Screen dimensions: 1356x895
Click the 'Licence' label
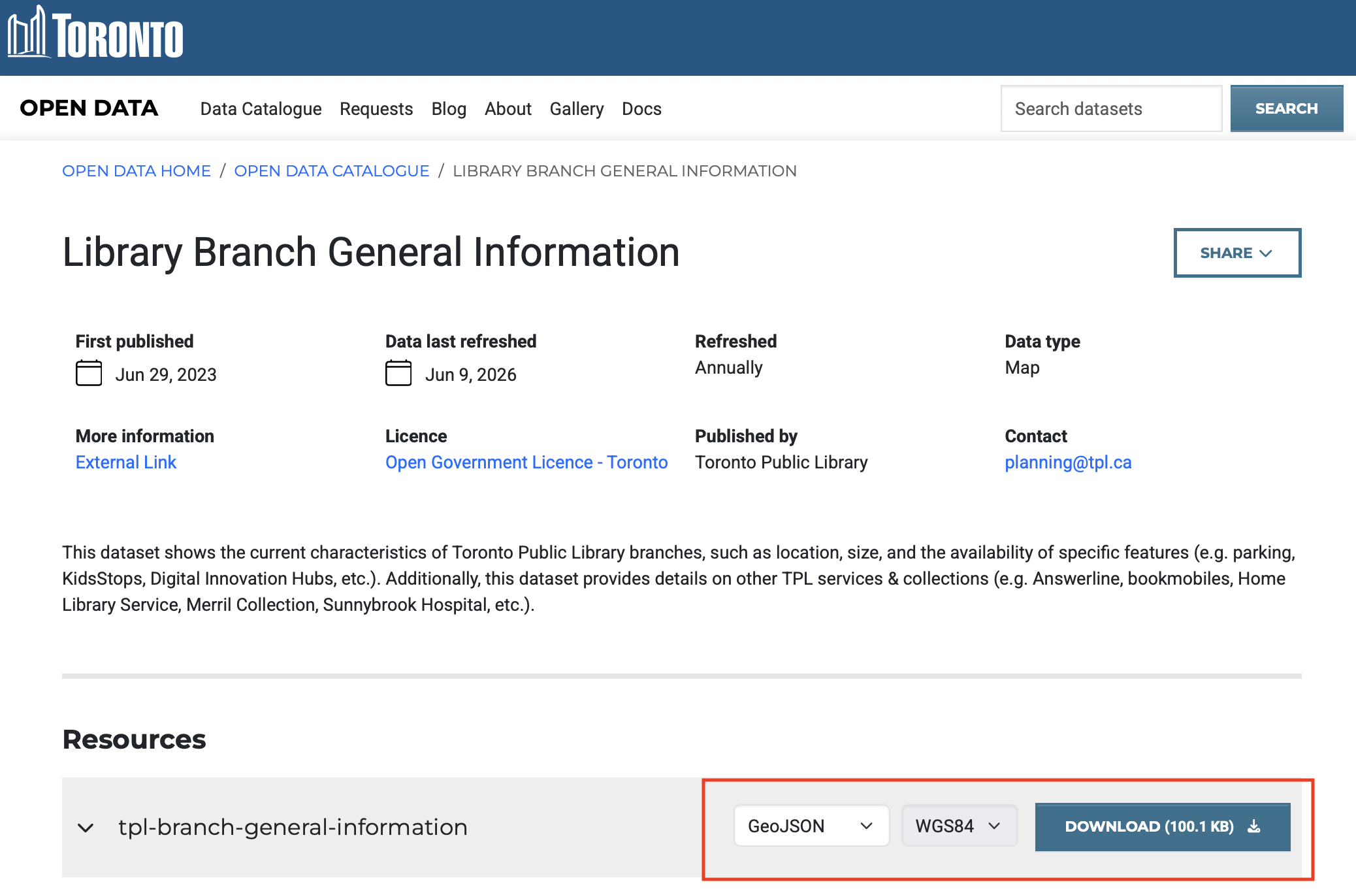(416, 436)
